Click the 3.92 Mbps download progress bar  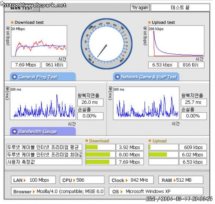(100, 147)
